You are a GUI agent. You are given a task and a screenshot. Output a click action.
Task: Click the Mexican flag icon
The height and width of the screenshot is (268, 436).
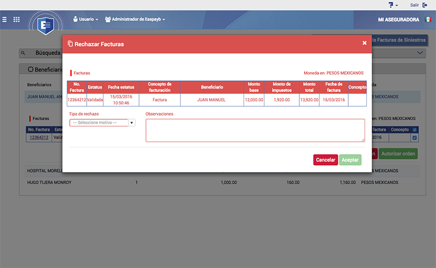428,19
